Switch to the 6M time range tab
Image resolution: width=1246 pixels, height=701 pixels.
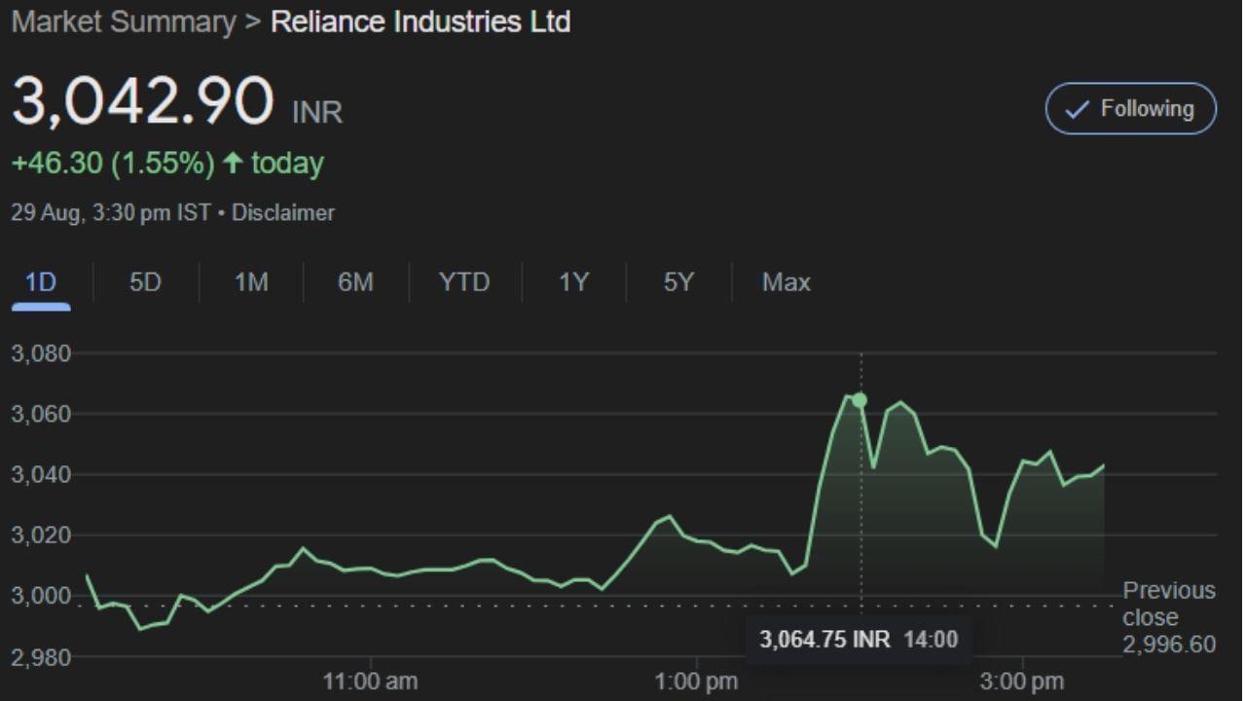pos(355,282)
